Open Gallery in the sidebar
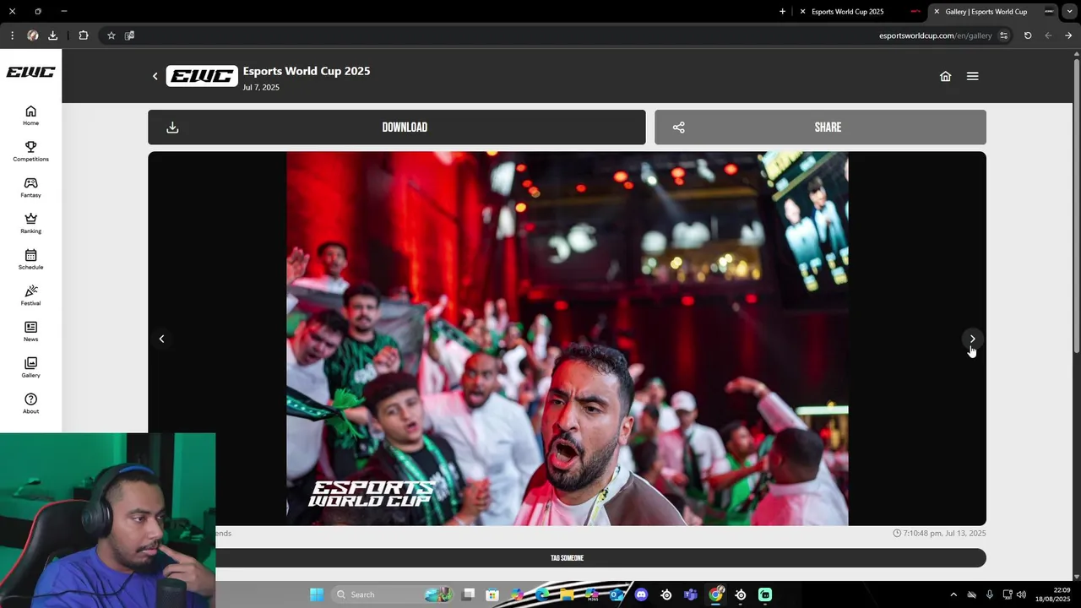The width and height of the screenshot is (1081, 608). coord(30,367)
